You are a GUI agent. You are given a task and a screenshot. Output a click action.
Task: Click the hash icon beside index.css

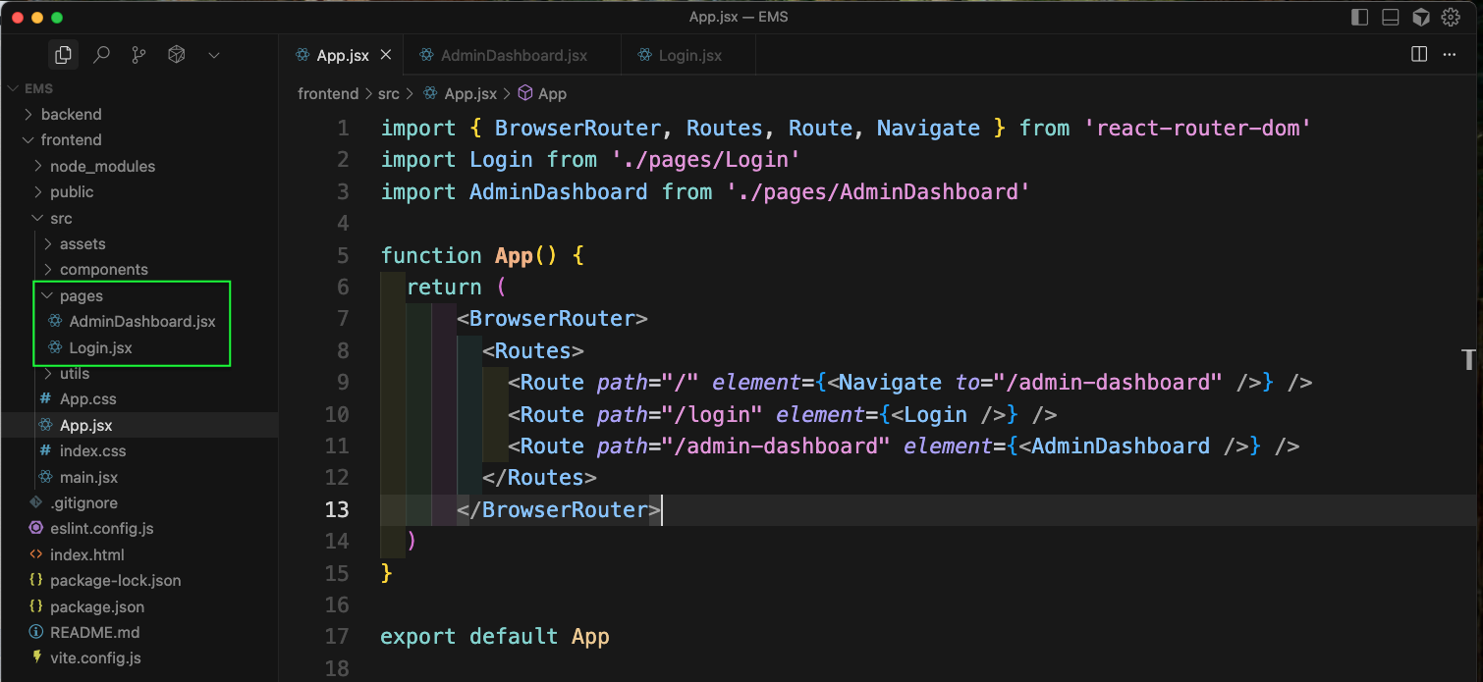pos(45,450)
